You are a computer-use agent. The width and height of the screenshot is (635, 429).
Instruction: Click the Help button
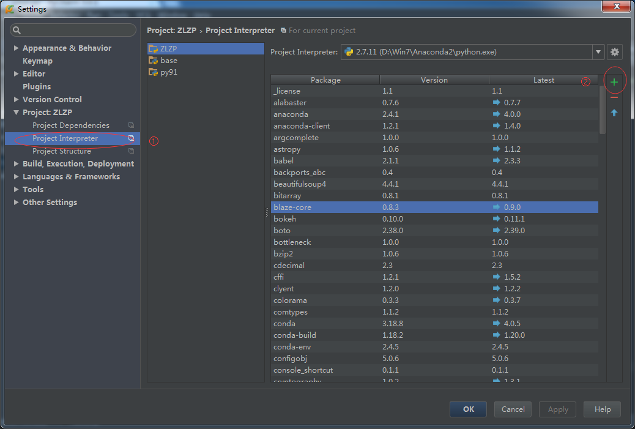click(602, 409)
